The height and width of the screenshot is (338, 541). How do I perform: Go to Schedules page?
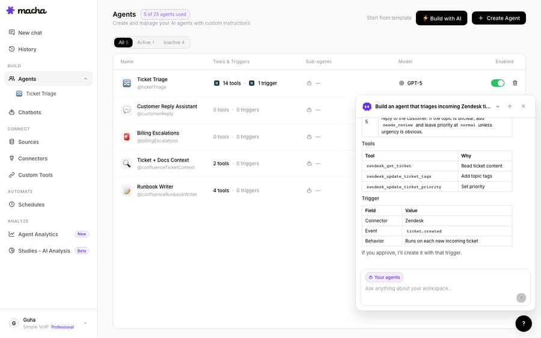point(31,205)
